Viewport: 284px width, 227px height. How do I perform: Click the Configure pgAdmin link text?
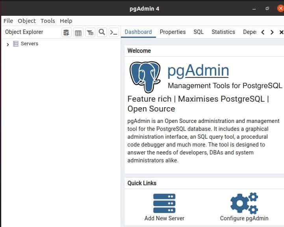click(244, 218)
